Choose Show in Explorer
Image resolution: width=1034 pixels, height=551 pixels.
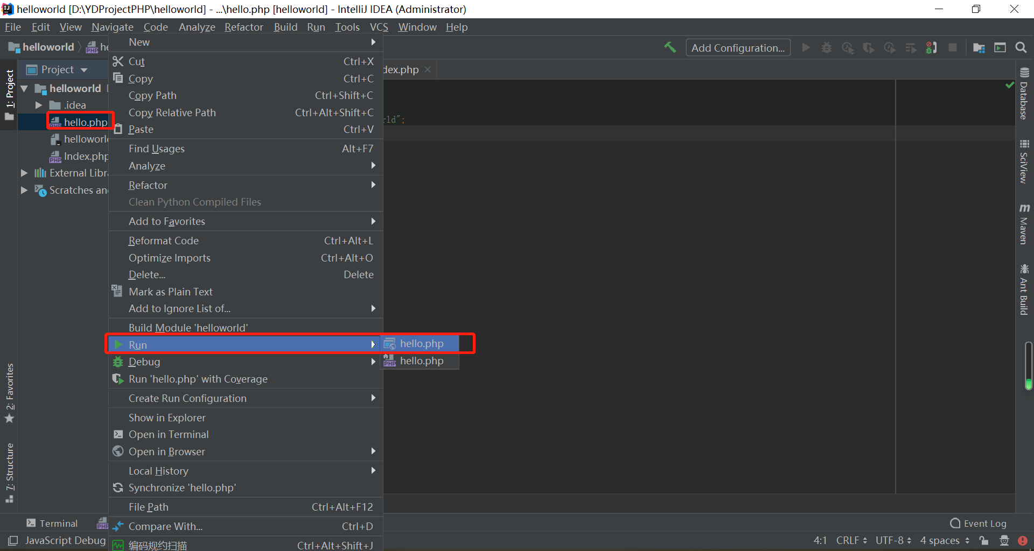tap(246, 418)
